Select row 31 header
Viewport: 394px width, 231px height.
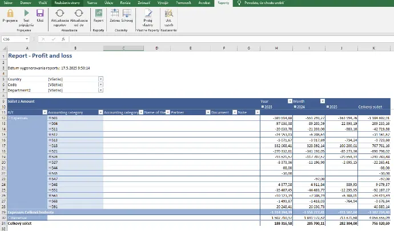point(3,223)
